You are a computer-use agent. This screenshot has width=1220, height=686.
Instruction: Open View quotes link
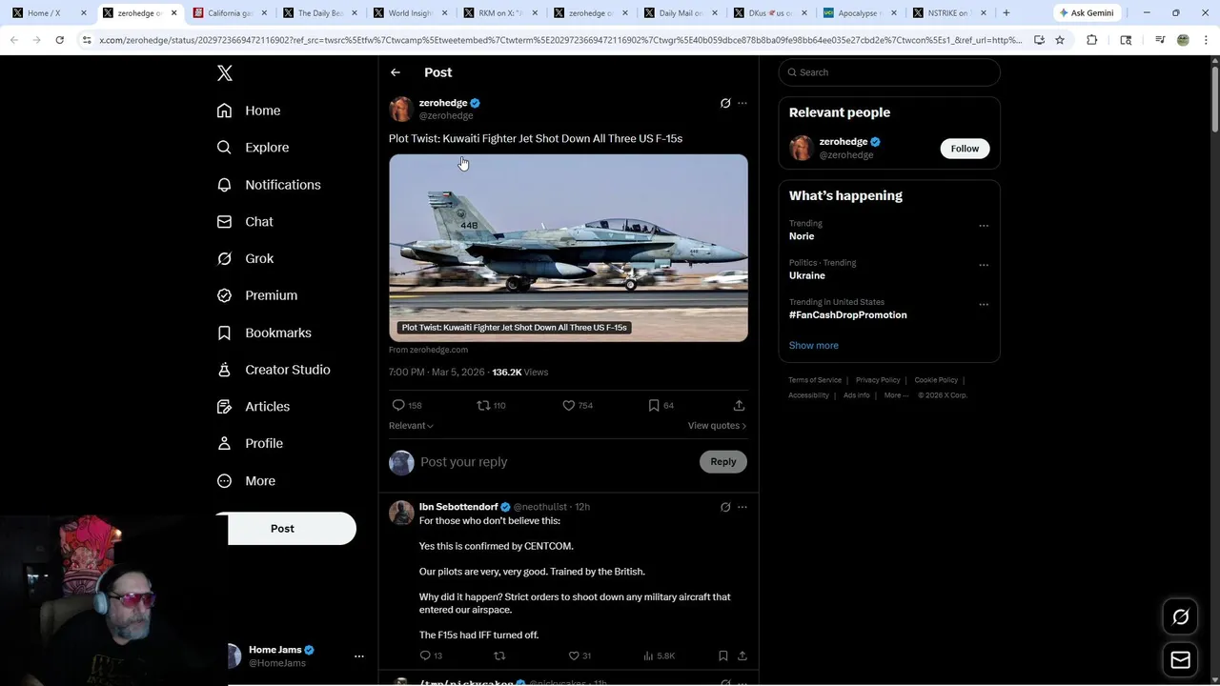pyautogui.click(x=717, y=426)
